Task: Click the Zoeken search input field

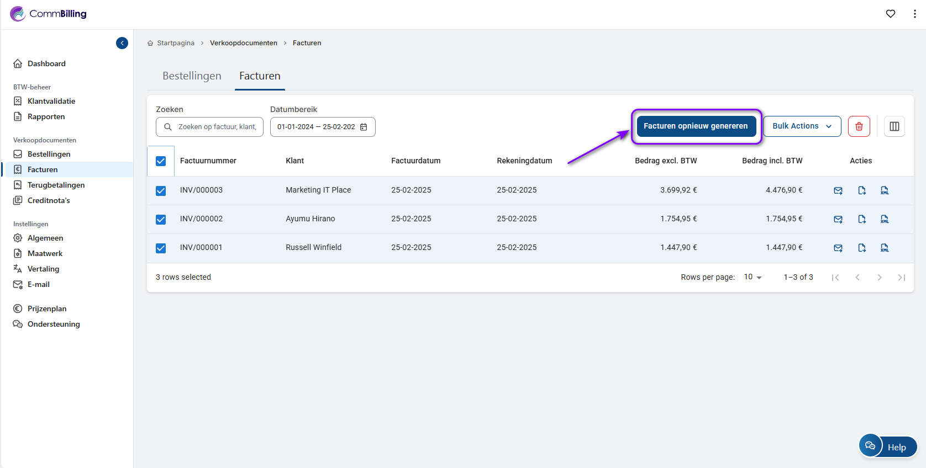Action: pyautogui.click(x=217, y=127)
